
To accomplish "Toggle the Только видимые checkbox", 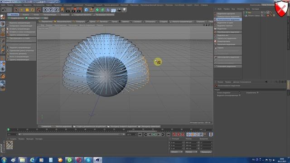I will [x=240, y=92].
